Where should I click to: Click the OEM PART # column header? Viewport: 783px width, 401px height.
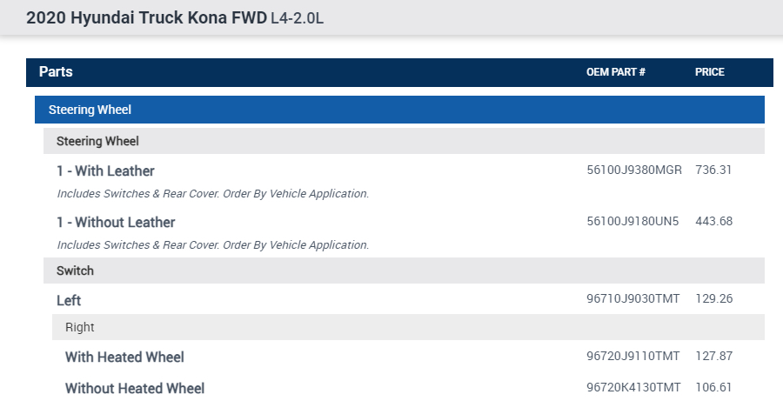[615, 72]
